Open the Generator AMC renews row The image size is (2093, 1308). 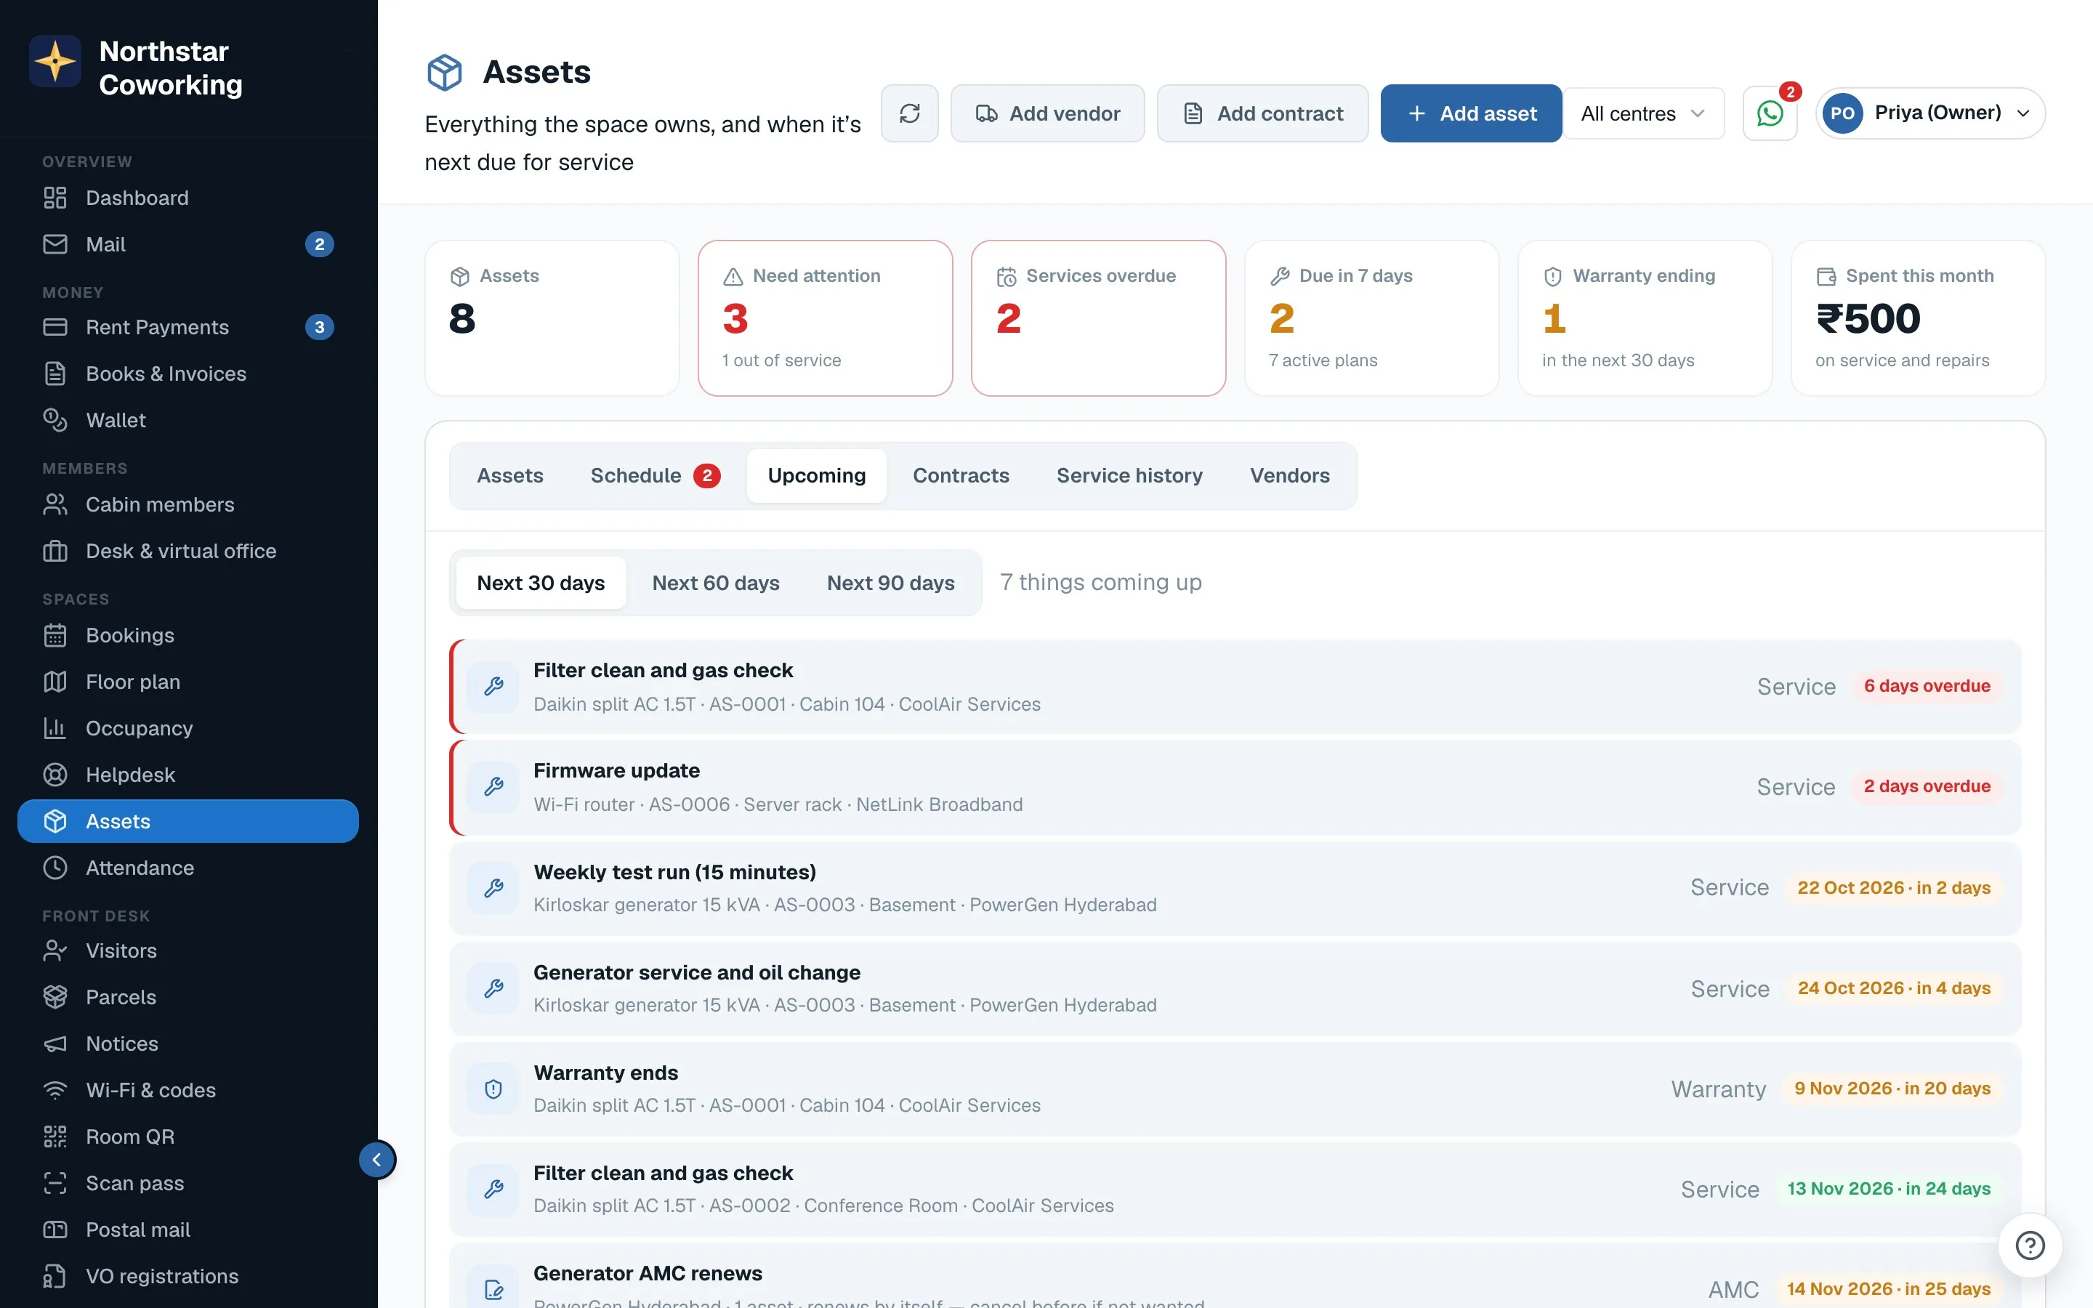pos(1235,1277)
